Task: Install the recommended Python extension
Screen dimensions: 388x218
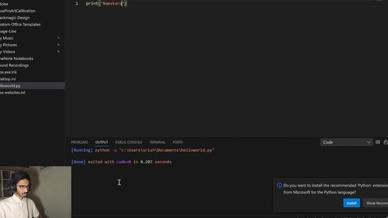Action: [x=352, y=203]
